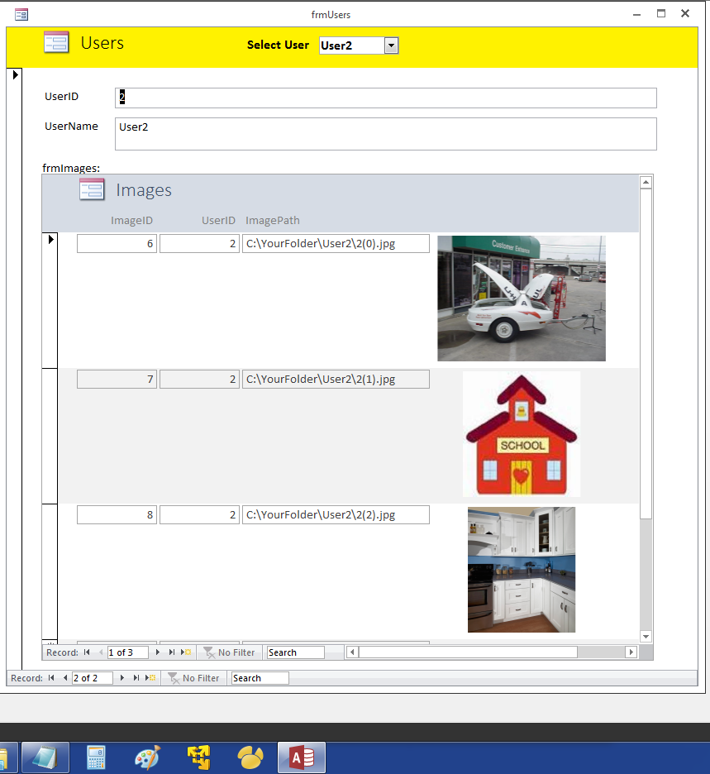This screenshot has width=710, height=774.
Task: Click the red school house image
Action: [522, 434]
